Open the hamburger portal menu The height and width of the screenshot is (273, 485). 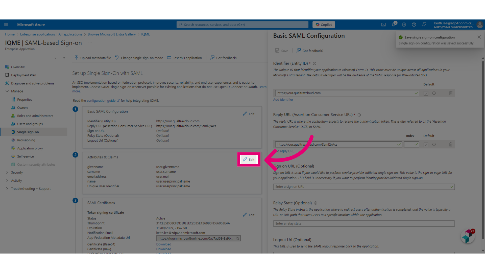6,25
